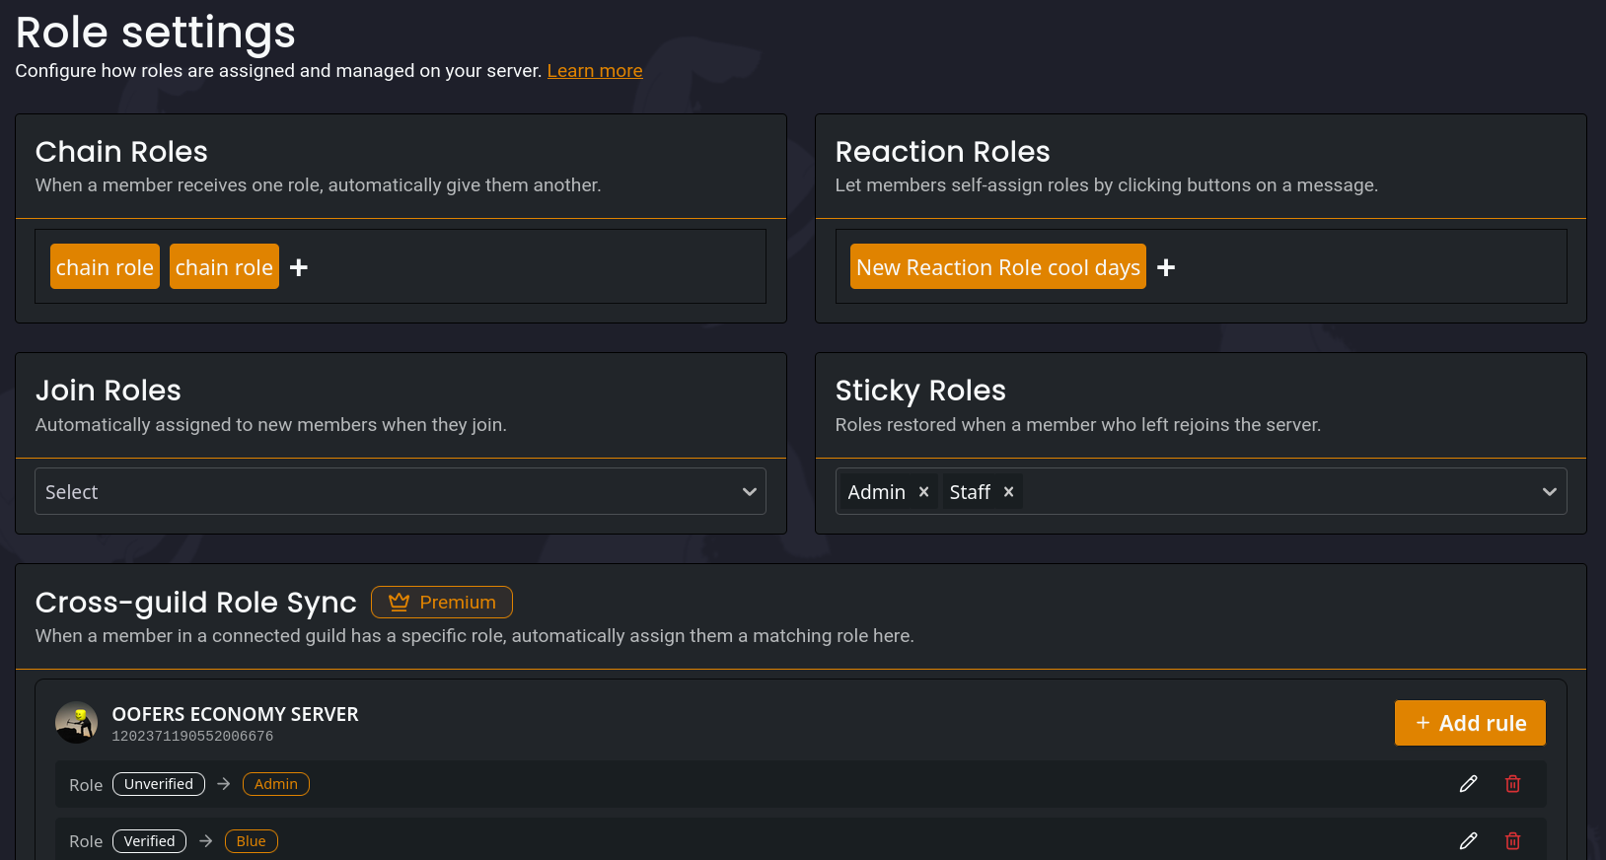
Task: Select the Unverified role tag
Action: tap(159, 784)
